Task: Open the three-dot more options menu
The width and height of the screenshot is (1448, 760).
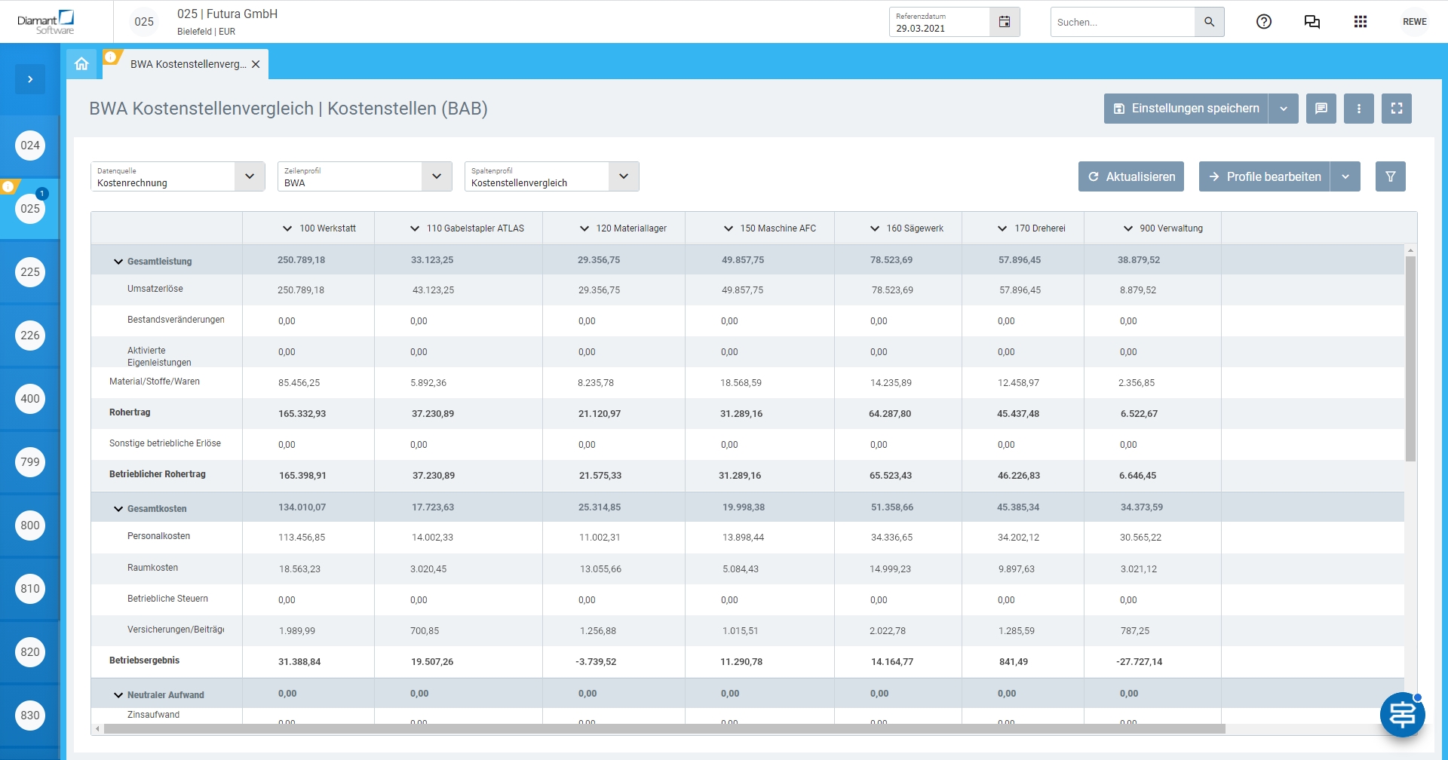Action: pyautogui.click(x=1359, y=109)
